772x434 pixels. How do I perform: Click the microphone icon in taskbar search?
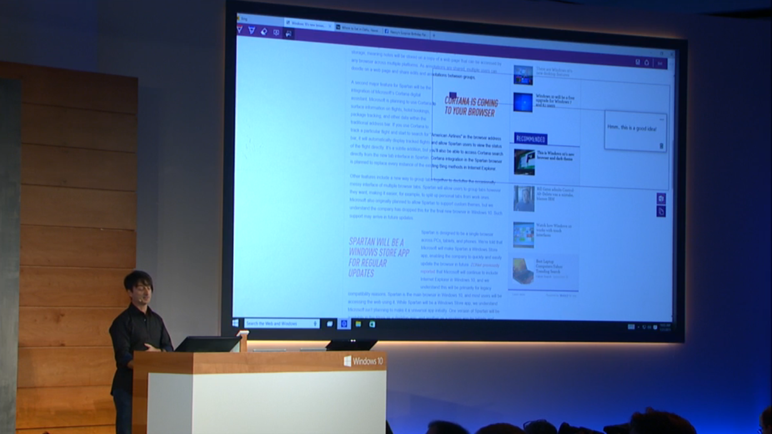coord(315,323)
